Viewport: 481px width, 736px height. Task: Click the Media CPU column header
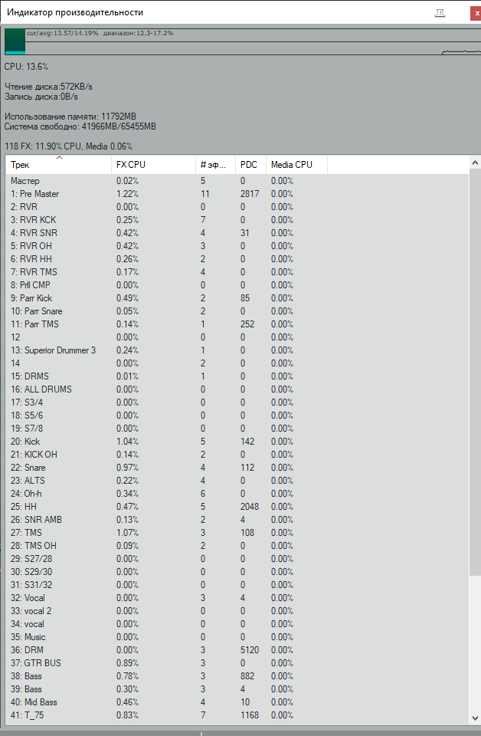click(296, 165)
